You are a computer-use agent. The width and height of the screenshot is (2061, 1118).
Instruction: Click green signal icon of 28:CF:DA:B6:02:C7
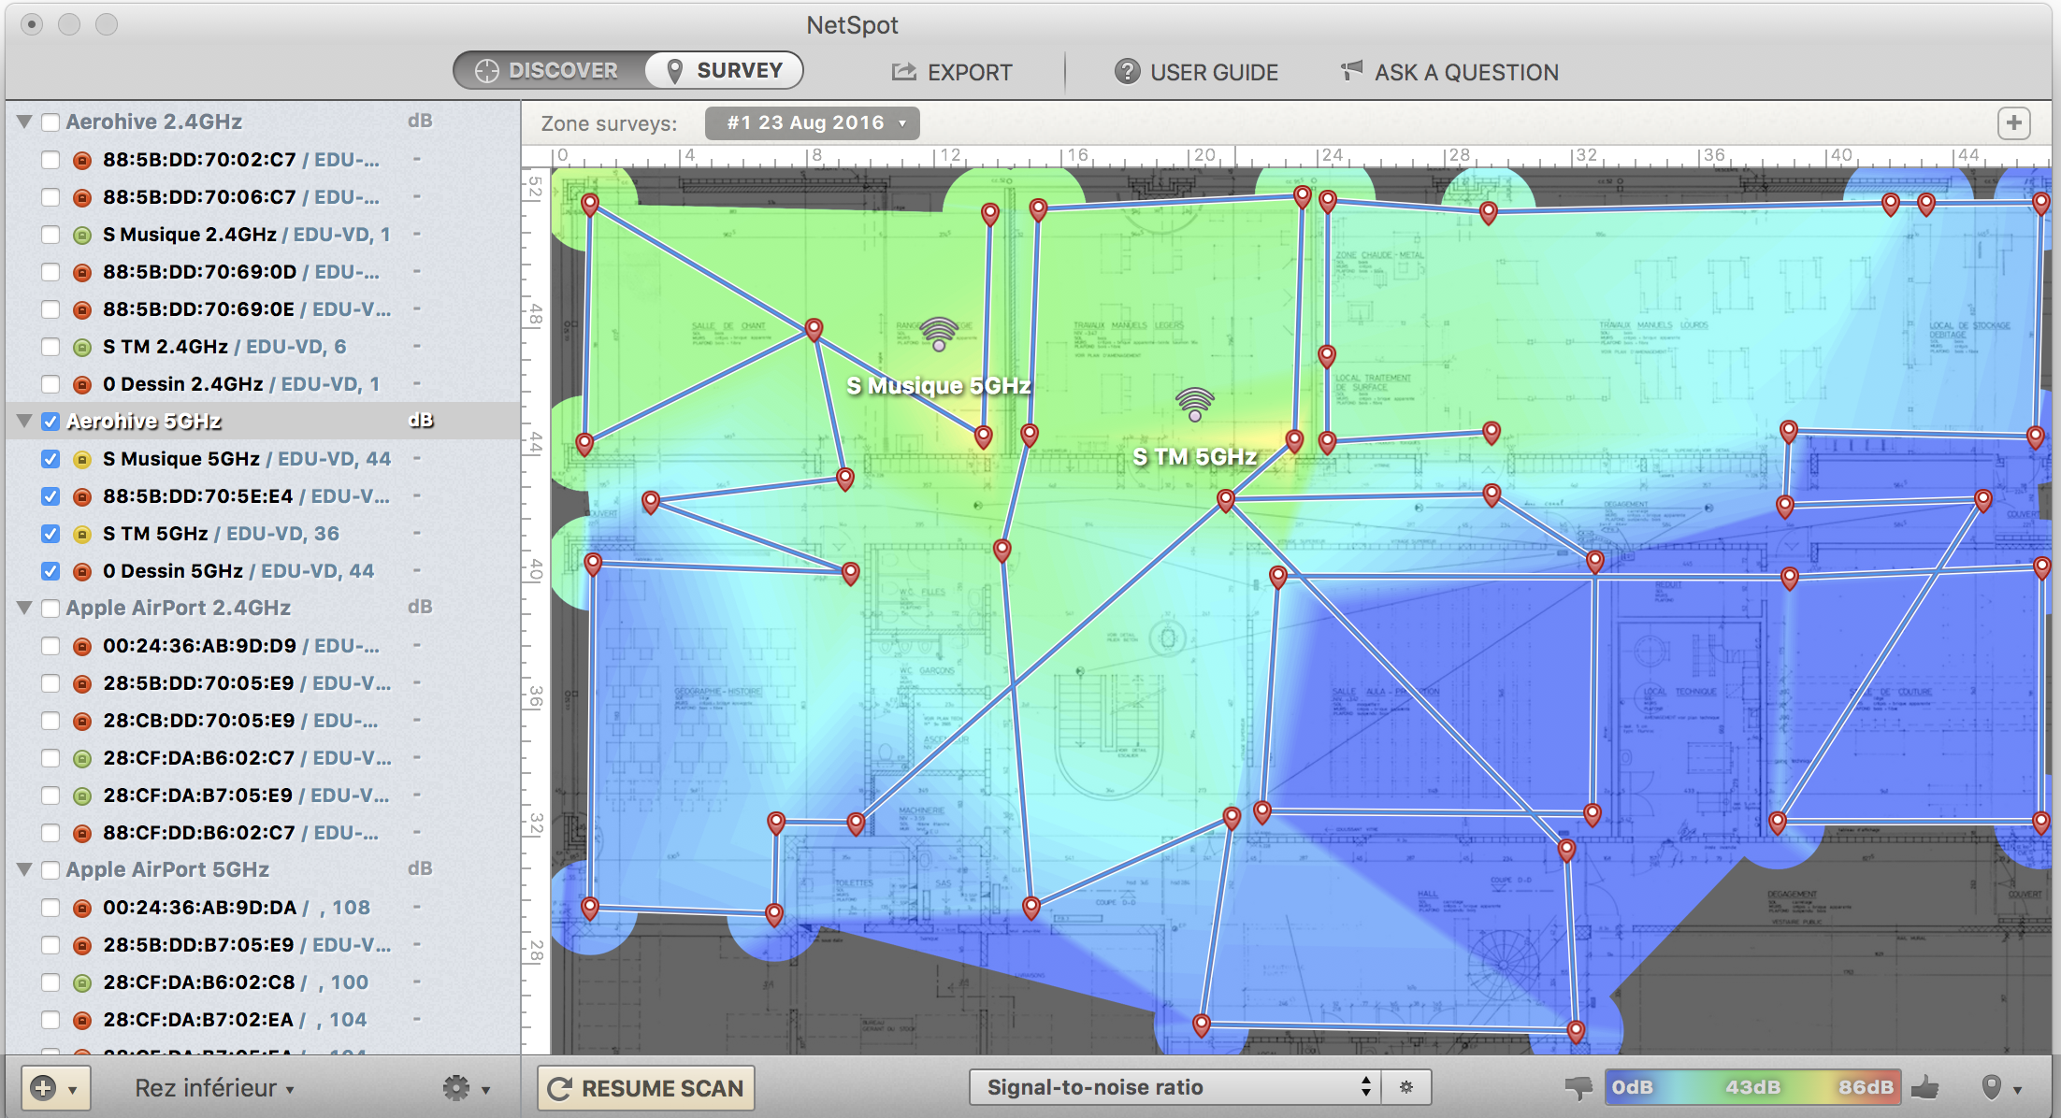(x=82, y=758)
